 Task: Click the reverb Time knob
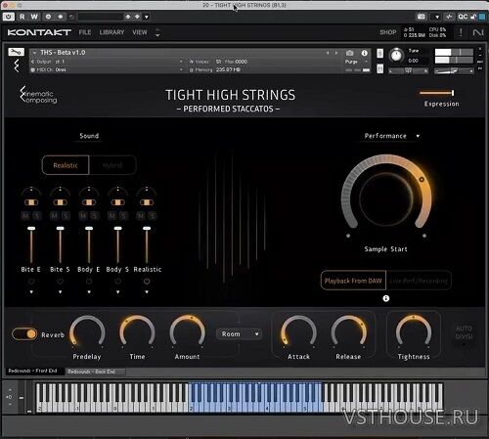(137, 331)
